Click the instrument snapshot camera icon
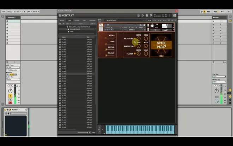233x146 pixels. tap(141, 25)
